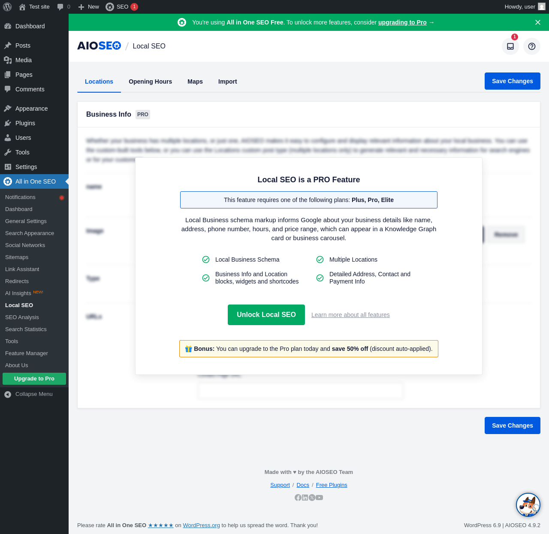This screenshot has width=549, height=534.
Task: Open the AIOSEO Facebook icon in footer
Action: tap(298, 498)
